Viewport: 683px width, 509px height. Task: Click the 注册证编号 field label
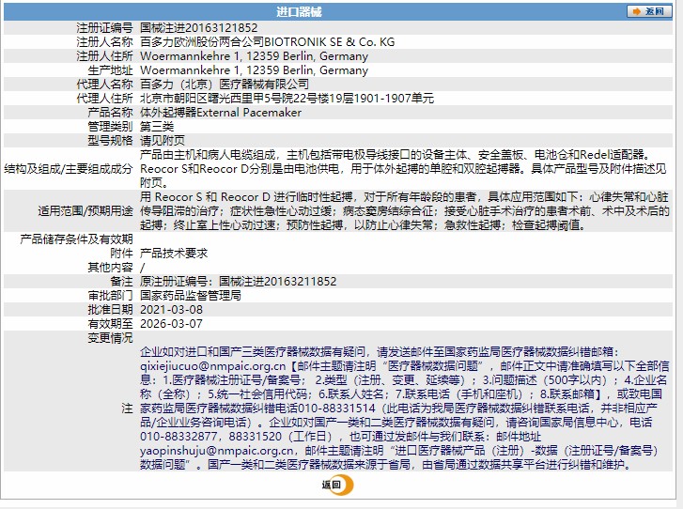104,28
